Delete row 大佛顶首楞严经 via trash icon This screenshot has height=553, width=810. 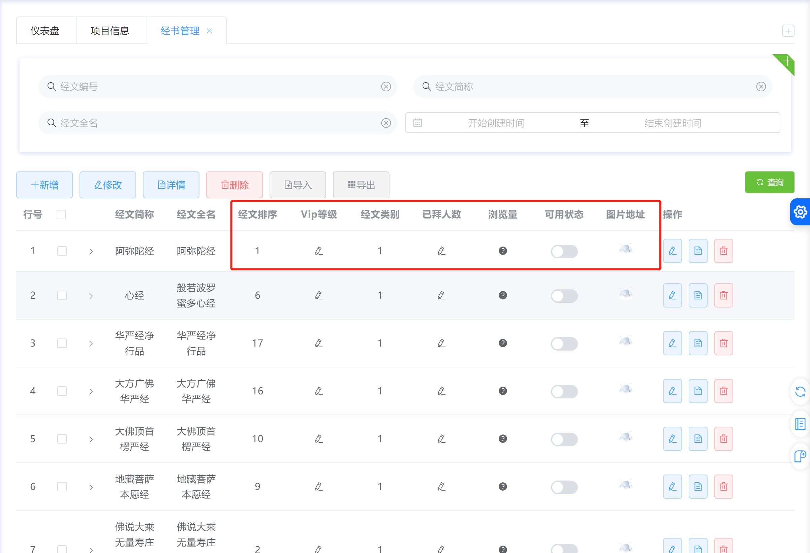[x=723, y=439]
